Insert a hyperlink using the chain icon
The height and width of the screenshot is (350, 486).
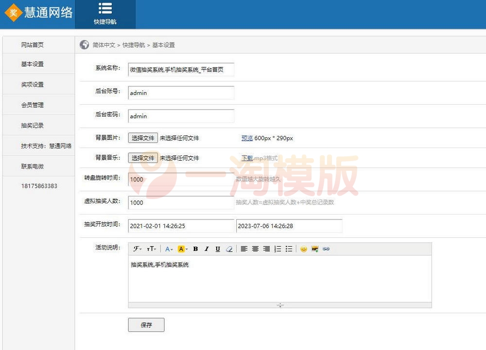pos(326,249)
